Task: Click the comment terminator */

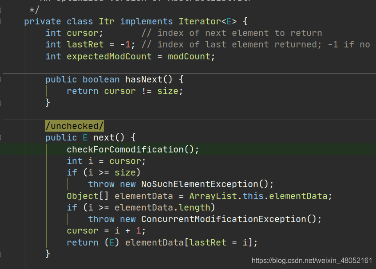Action: pyautogui.click(x=34, y=10)
